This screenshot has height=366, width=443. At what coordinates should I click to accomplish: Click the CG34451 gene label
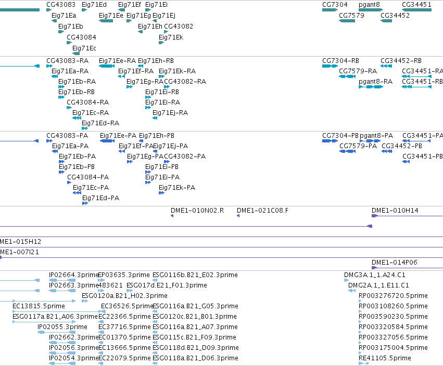click(x=416, y=5)
